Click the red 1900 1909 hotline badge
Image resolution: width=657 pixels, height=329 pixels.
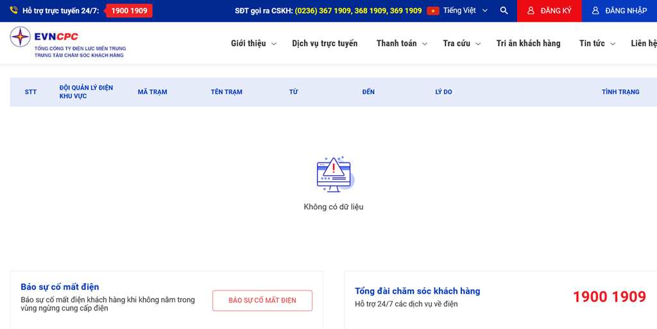click(129, 11)
